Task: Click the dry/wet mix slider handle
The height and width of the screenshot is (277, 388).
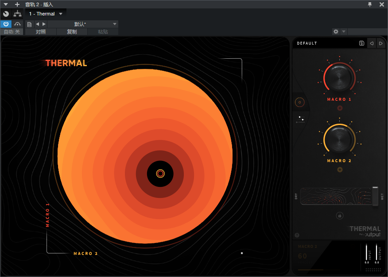Action: (375, 196)
